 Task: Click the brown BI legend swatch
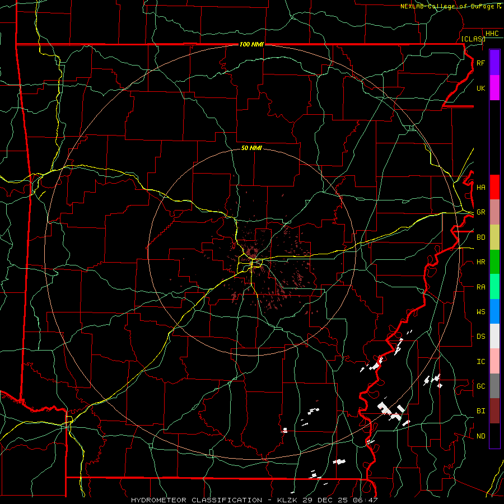tap(494, 411)
